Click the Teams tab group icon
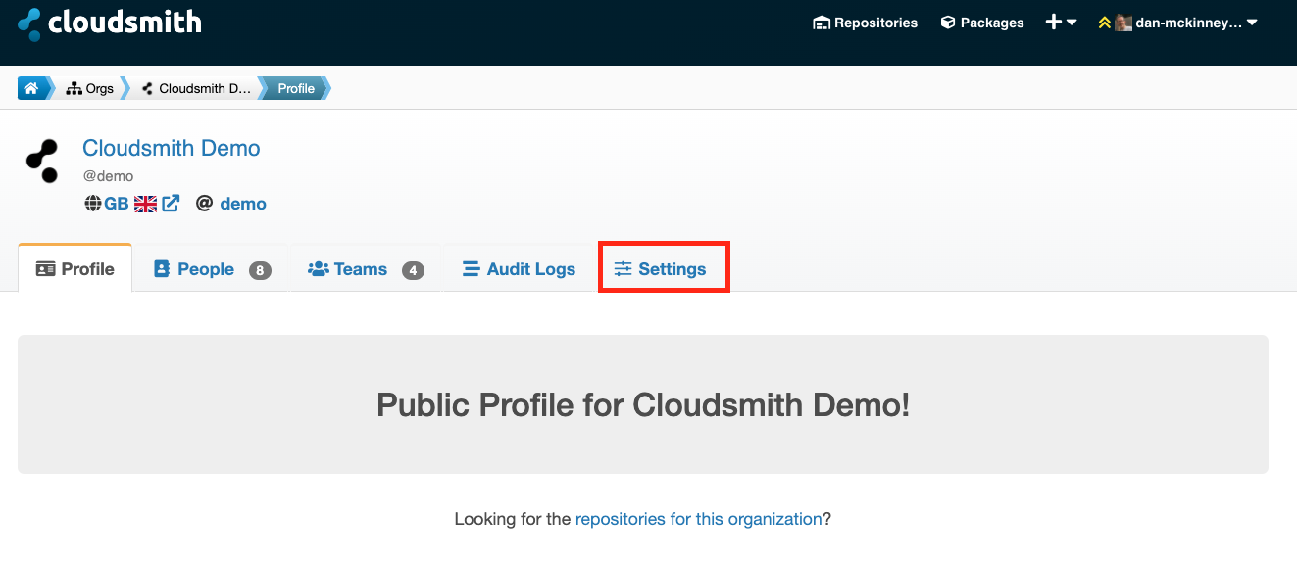This screenshot has height=561, width=1297. pos(318,269)
